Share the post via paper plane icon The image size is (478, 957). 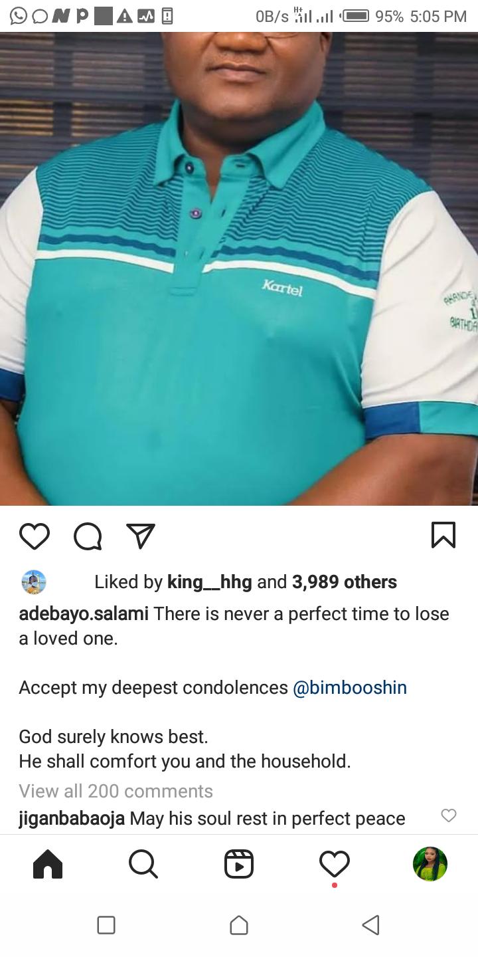[141, 536]
